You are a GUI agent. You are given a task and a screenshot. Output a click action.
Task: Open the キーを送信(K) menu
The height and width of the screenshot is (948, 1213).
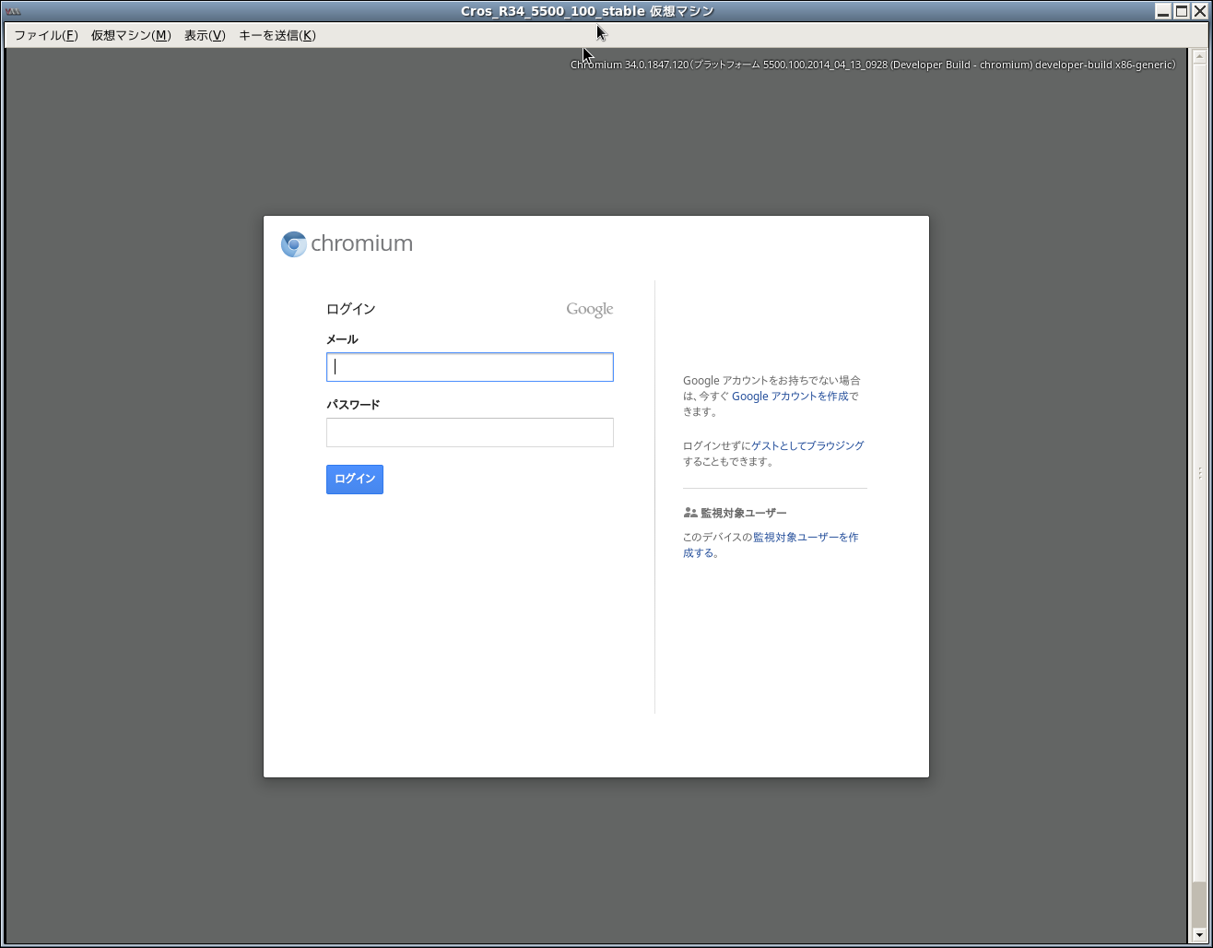point(277,35)
